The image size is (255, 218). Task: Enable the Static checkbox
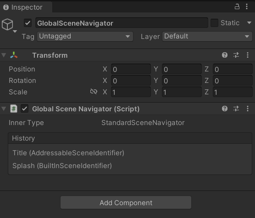tap(214, 23)
